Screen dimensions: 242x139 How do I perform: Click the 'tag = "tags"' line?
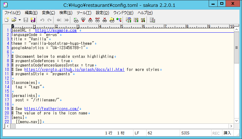[29, 87]
